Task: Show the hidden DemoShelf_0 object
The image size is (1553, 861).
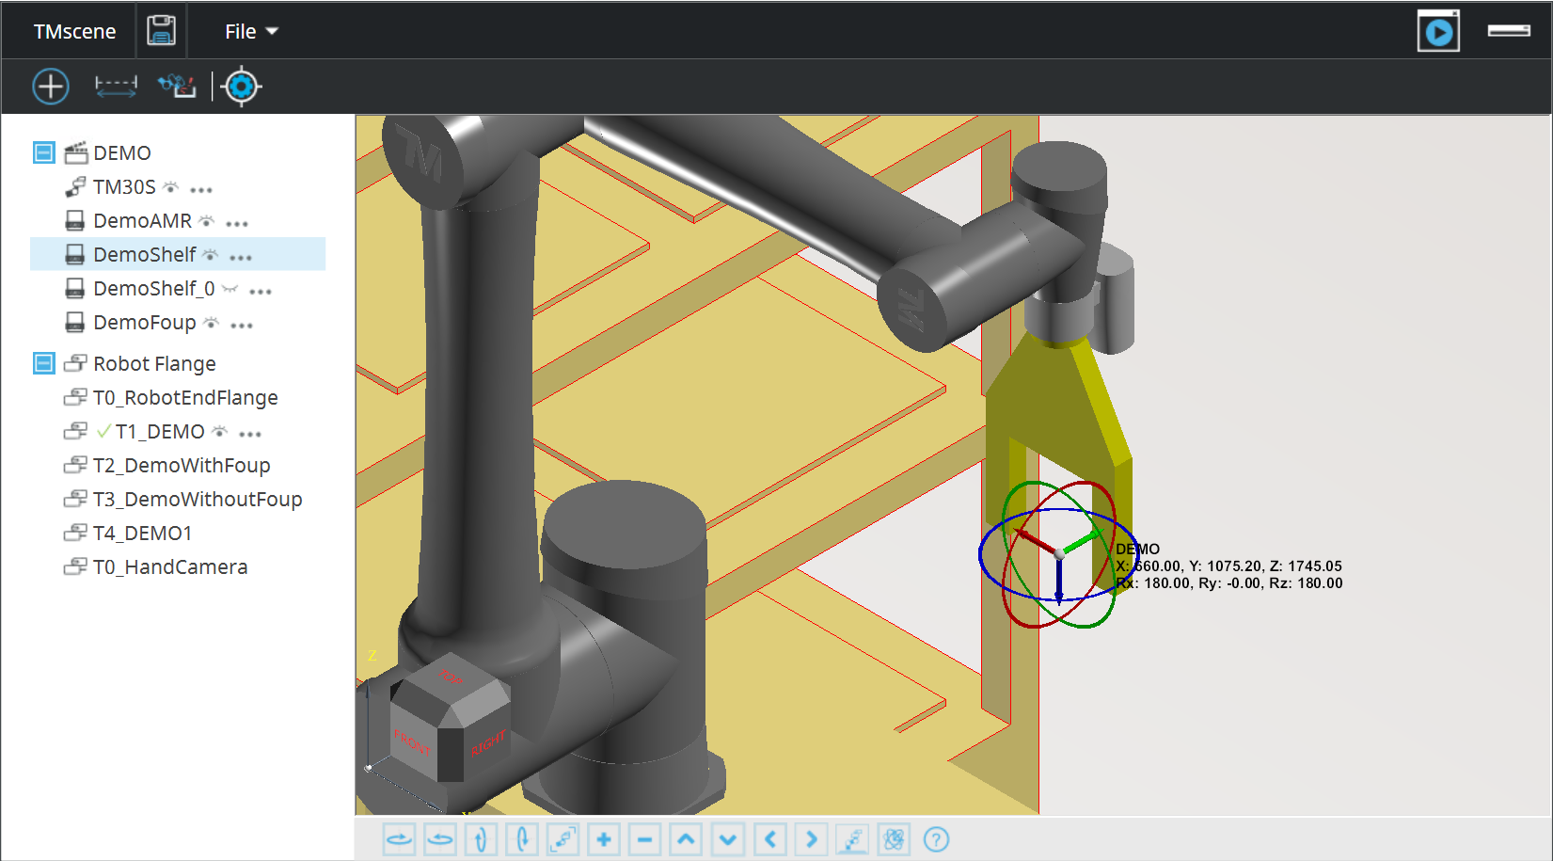Action: pyautogui.click(x=230, y=289)
